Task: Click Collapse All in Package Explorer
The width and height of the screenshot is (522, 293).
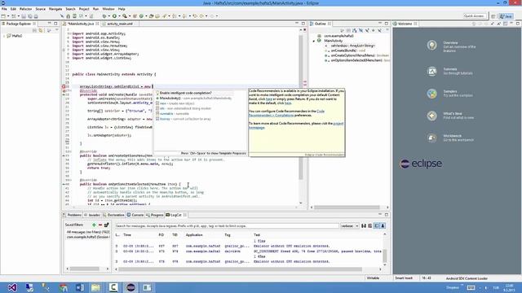Action: click(34, 30)
